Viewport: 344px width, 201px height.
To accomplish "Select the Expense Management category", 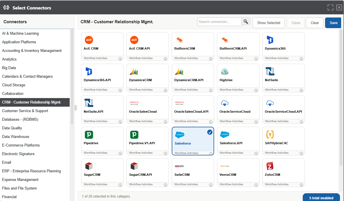I will tap(35, 180).
